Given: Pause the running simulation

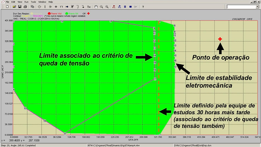Looking at the screenshot, I should tap(125, 7).
